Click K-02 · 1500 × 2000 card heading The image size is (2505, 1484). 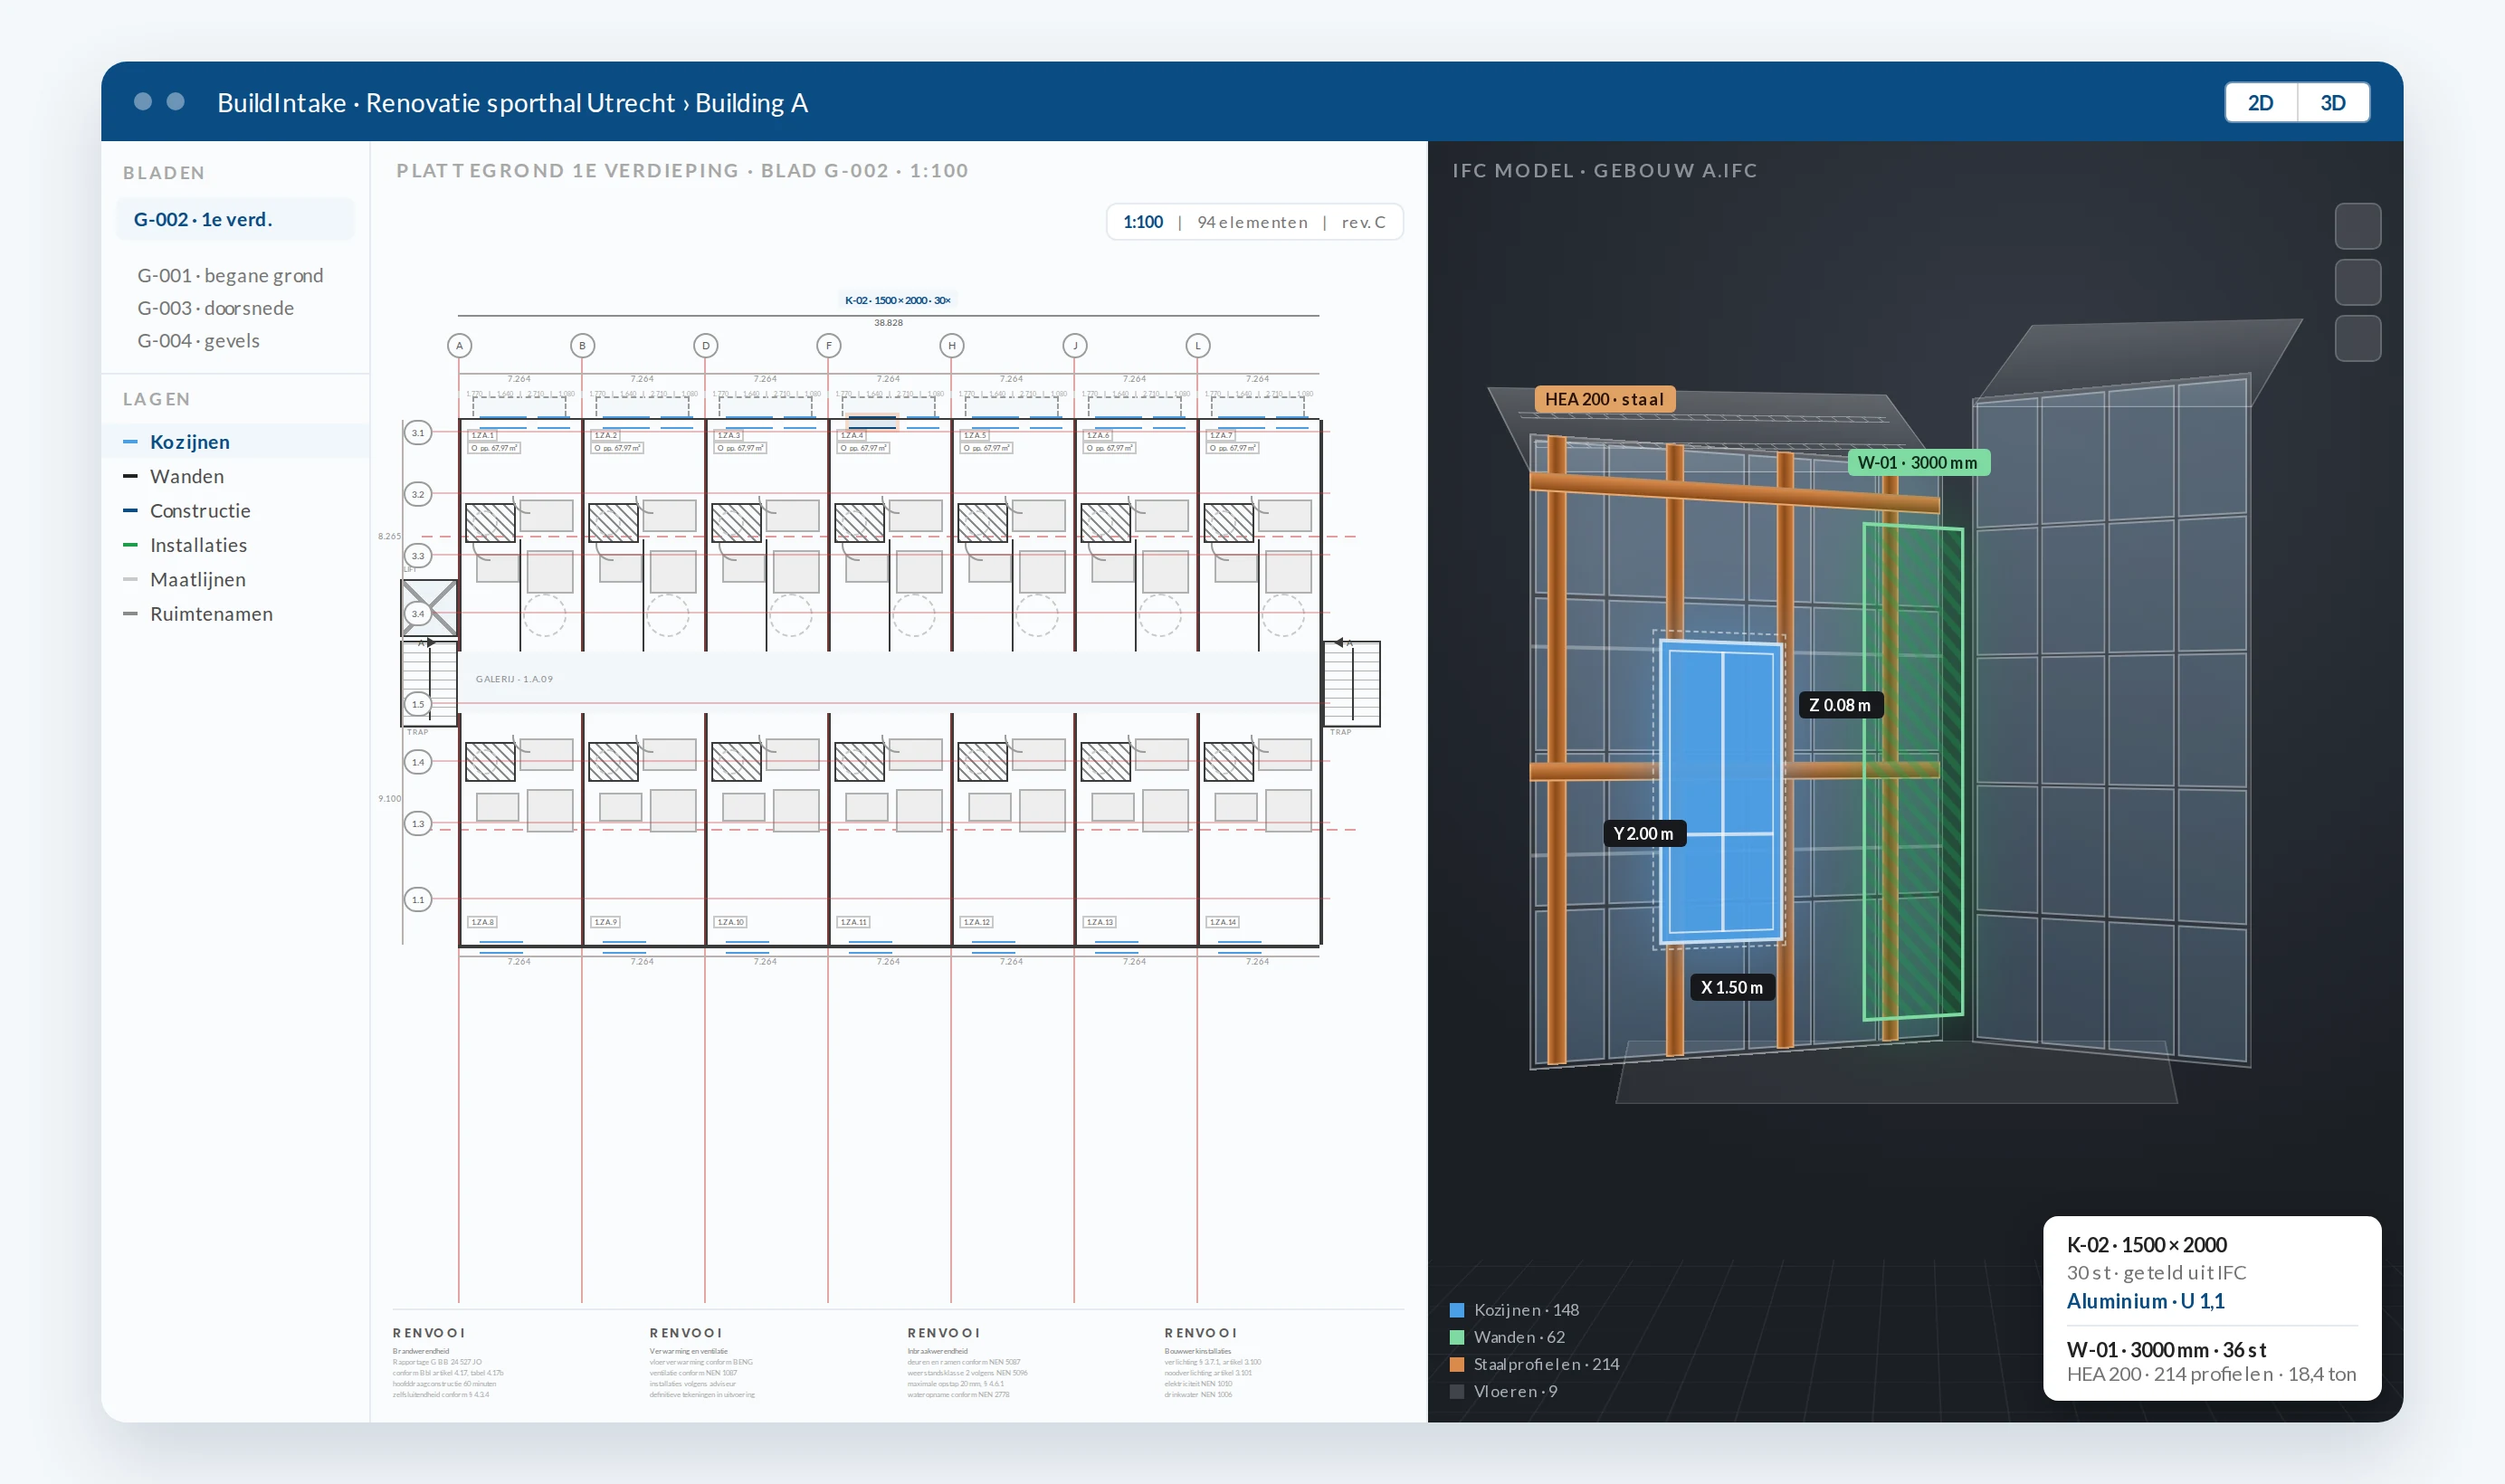pos(2147,1245)
